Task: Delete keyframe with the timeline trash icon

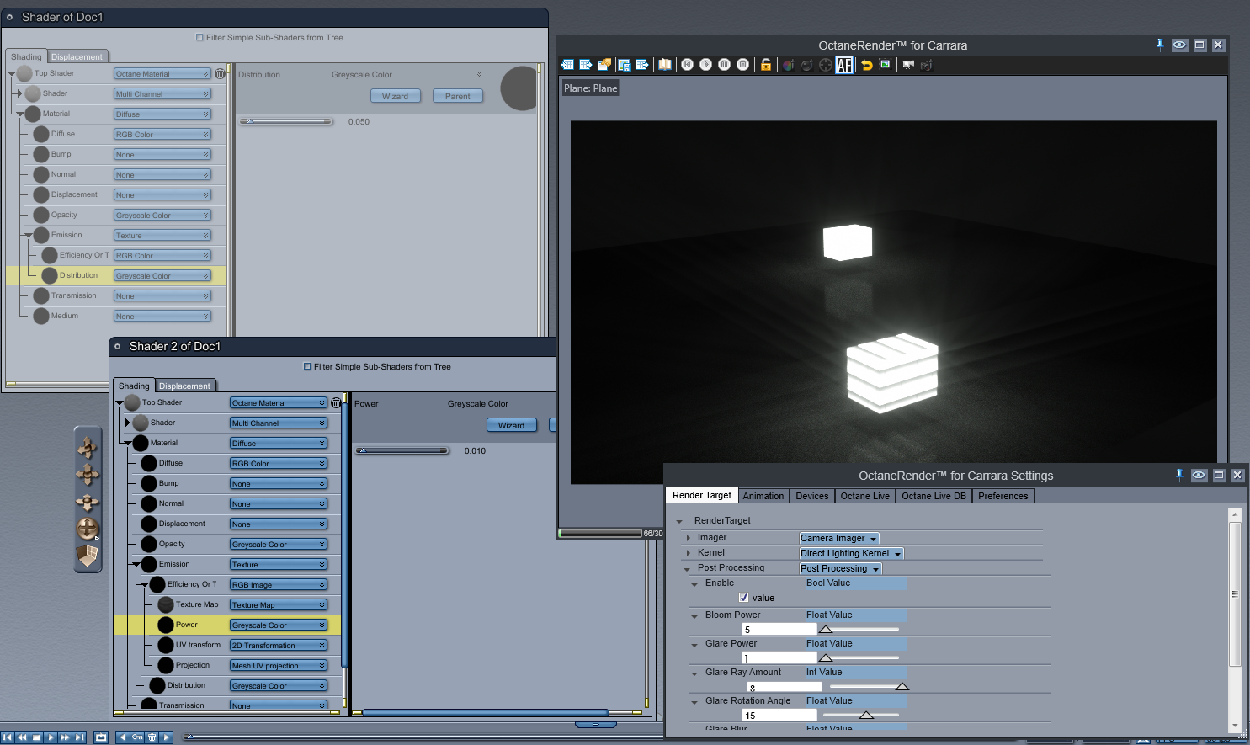Action: click(x=152, y=737)
